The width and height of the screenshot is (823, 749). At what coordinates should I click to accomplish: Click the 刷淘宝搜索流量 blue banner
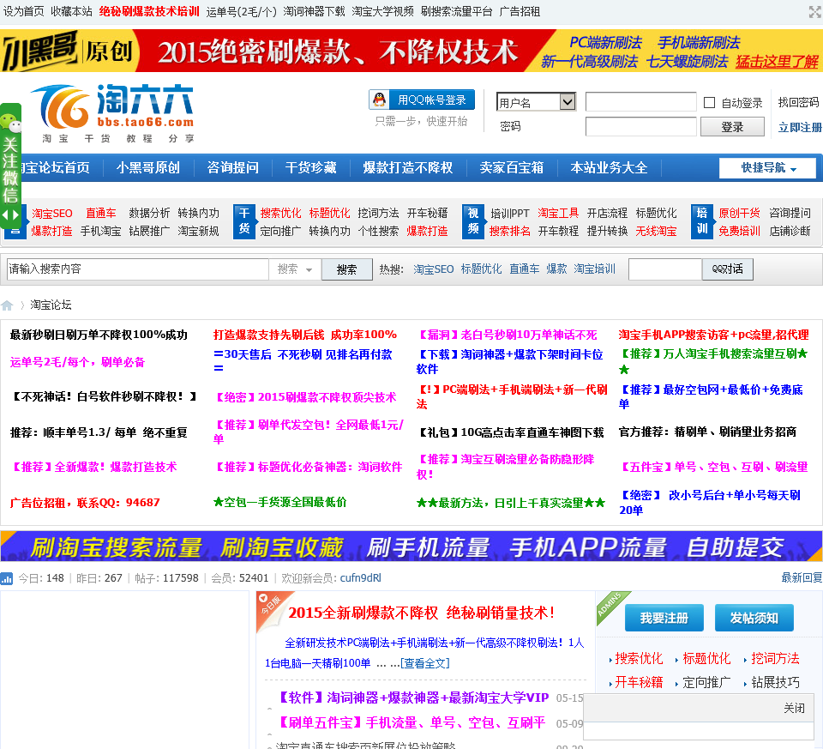pos(411,547)
